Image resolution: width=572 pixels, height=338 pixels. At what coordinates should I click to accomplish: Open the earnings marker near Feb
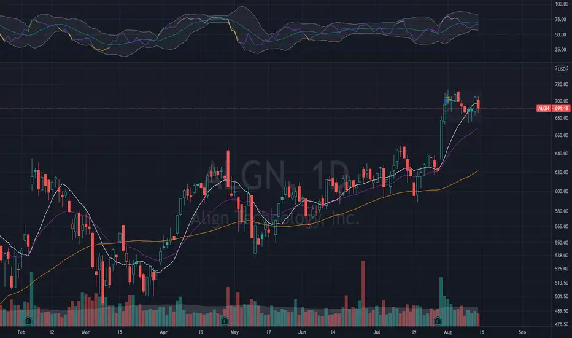(28, 321)
